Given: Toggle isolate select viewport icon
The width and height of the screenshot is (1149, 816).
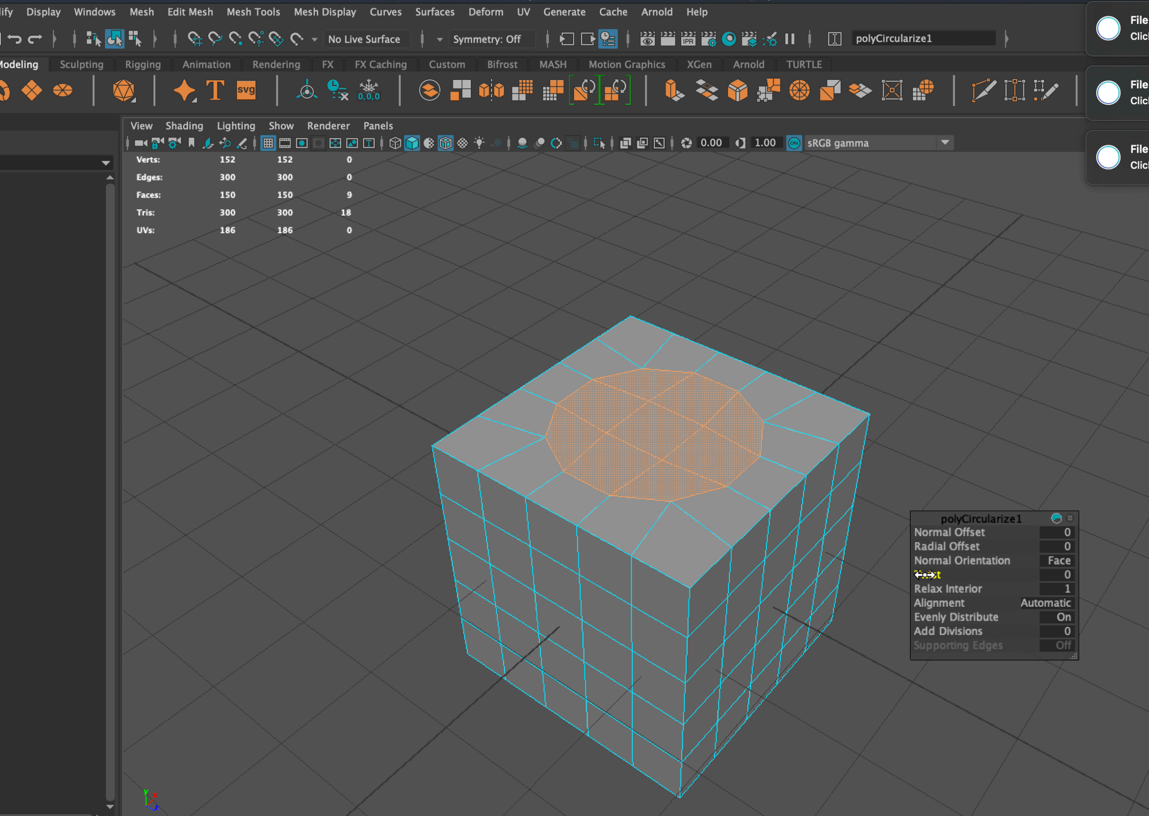Looking at the screenshot, I should tap(599, 143).
